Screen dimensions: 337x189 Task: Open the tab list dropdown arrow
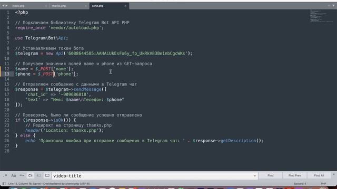pos(333,6)
